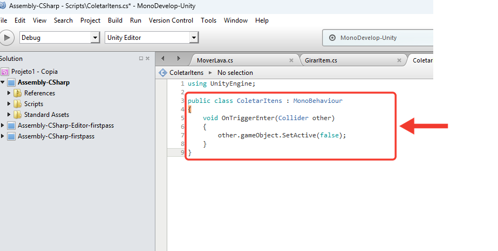Viewport: 498px width, 251px height.
Task: Select the Projeto1 - Copia solution node
Action: tap(35, 72)
